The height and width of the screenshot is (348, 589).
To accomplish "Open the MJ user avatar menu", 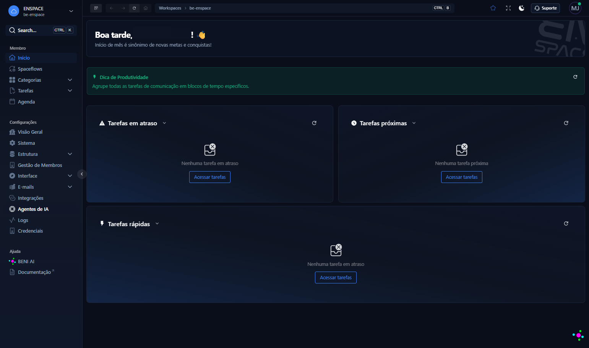I will click(x=575, y=8).
